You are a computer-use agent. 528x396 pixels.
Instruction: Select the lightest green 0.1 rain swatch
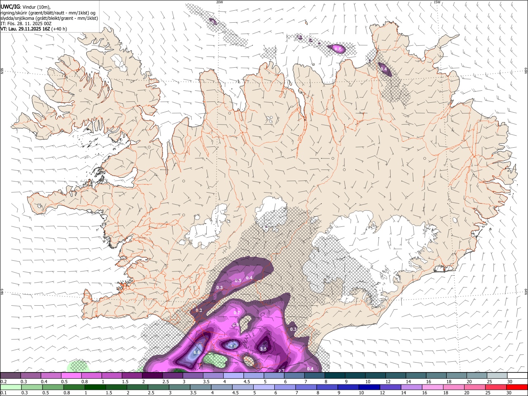(x=11, y=387)
